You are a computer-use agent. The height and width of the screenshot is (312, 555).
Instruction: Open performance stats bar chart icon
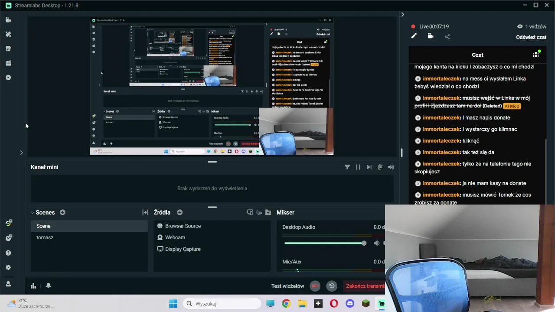pos(33,286)
